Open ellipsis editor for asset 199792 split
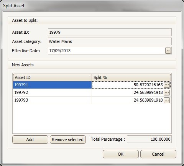 pyautogui.click(x=167, y=92)
